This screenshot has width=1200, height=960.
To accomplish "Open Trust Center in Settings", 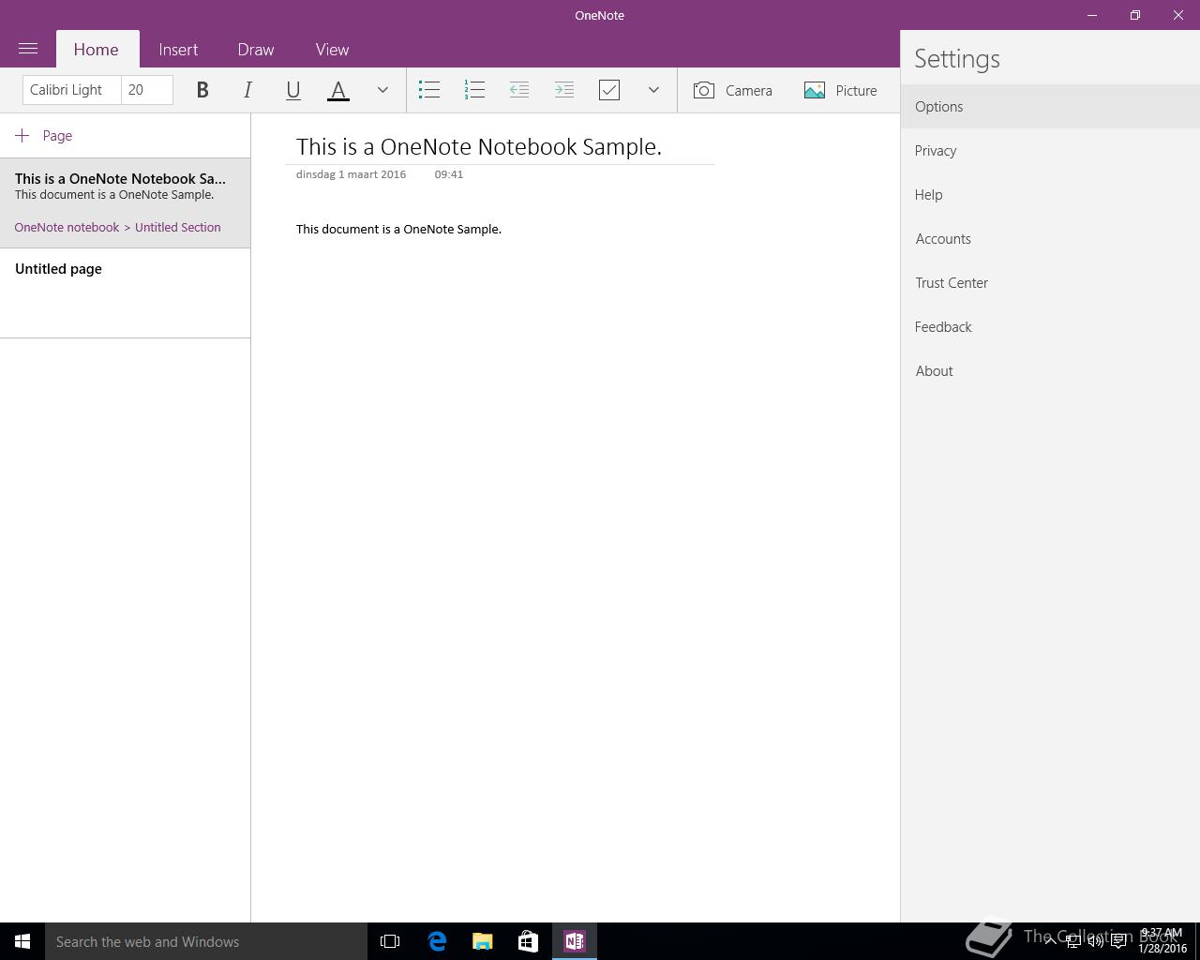I will [1050, 283].
